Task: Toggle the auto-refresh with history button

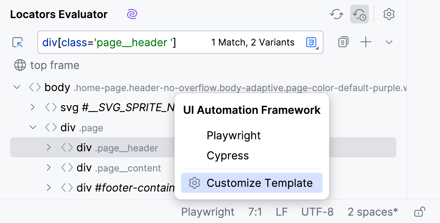Action: point(359,14)
